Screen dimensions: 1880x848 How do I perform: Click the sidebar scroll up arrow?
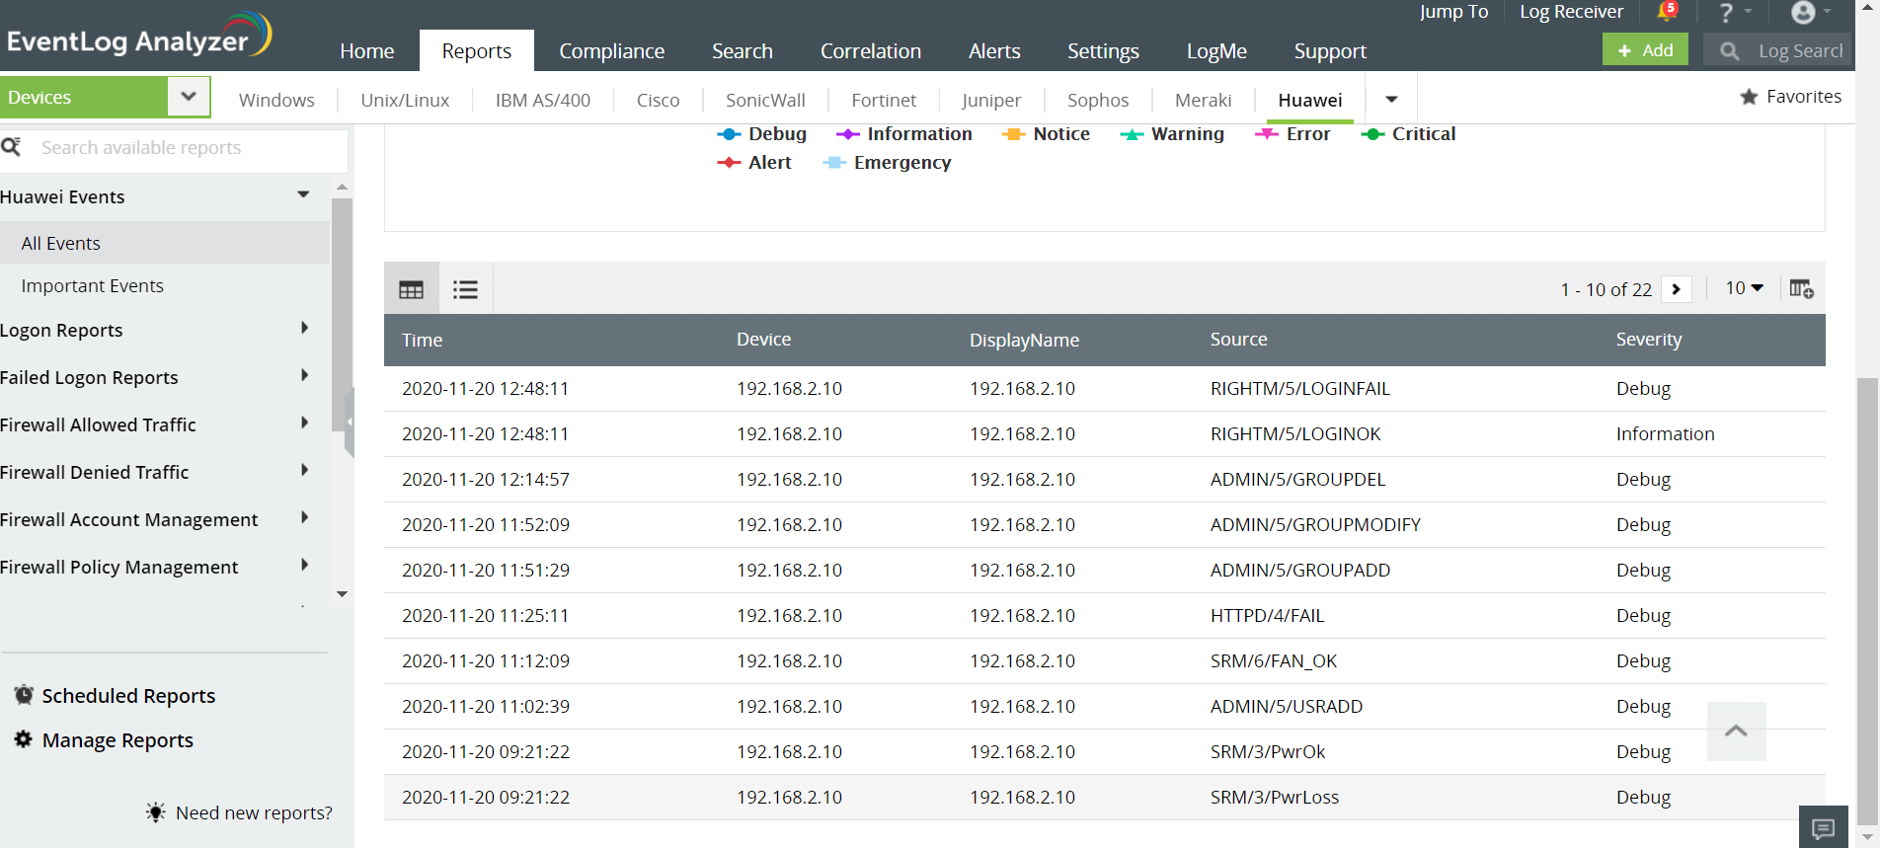point(342,187)
